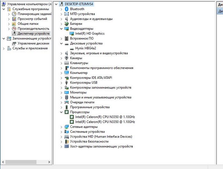
Task: Click the Контроллеры USB icon
Action: pyautogui.click(x=67, y=83)
